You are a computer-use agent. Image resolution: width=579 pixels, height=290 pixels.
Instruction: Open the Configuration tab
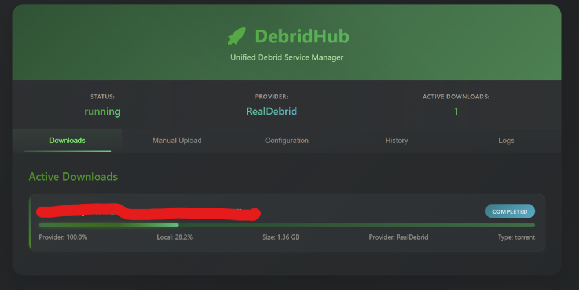point(287,141)
